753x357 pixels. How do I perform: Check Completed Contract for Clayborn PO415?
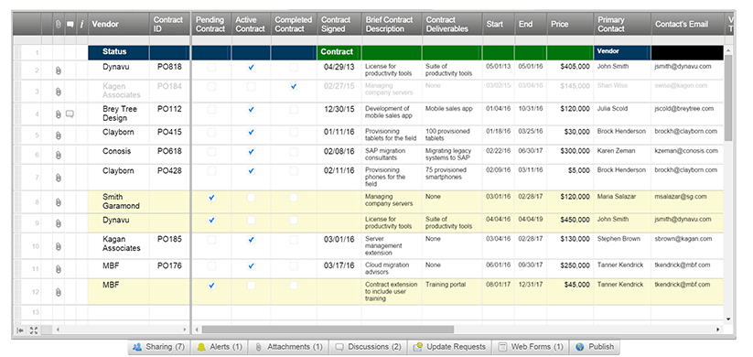click(x=294, y=132)
